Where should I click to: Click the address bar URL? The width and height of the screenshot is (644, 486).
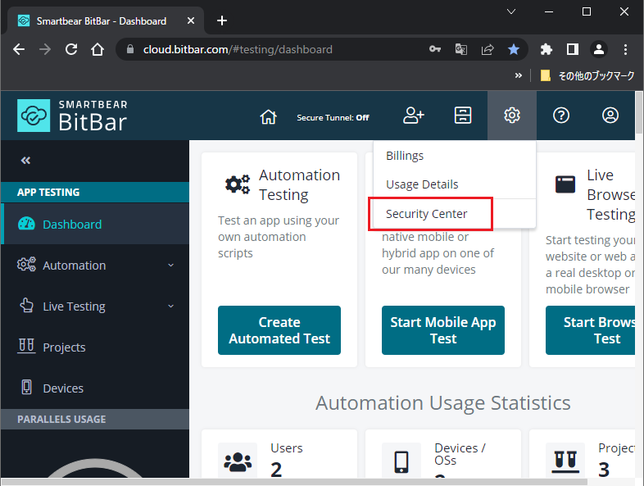click(238, 50)
